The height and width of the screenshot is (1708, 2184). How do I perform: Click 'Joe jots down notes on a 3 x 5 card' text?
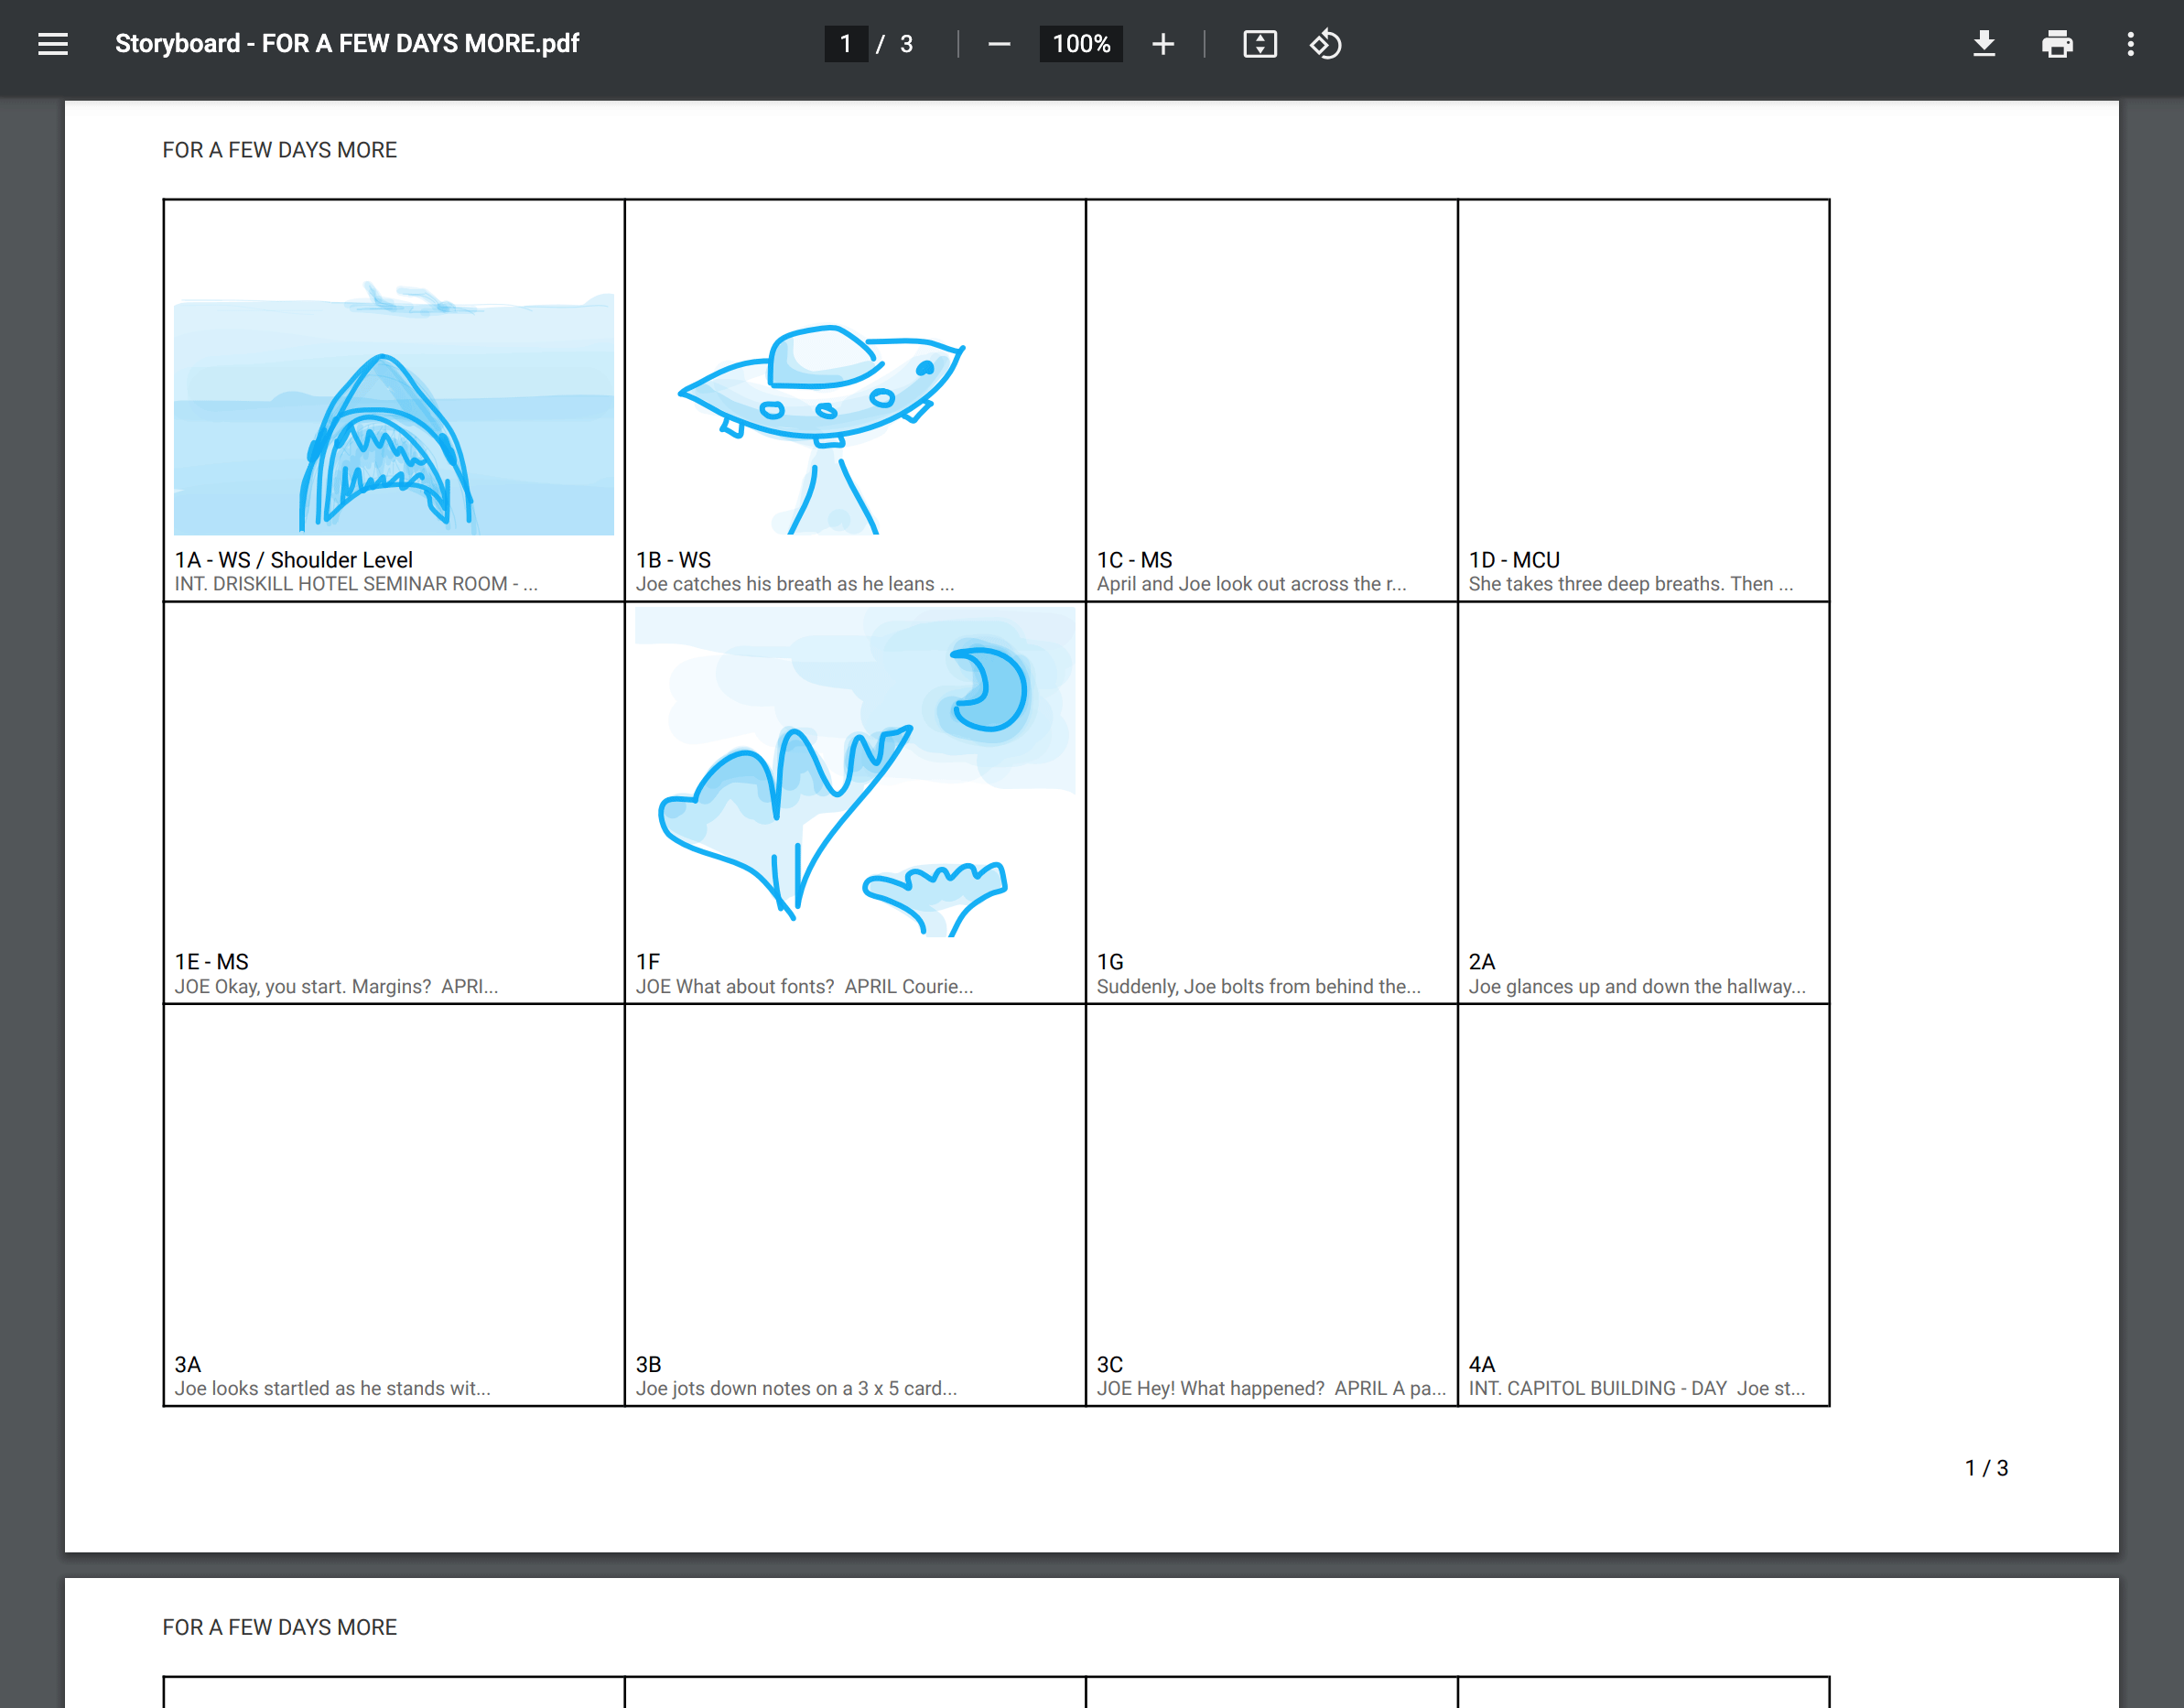(x=796, y=1388)
